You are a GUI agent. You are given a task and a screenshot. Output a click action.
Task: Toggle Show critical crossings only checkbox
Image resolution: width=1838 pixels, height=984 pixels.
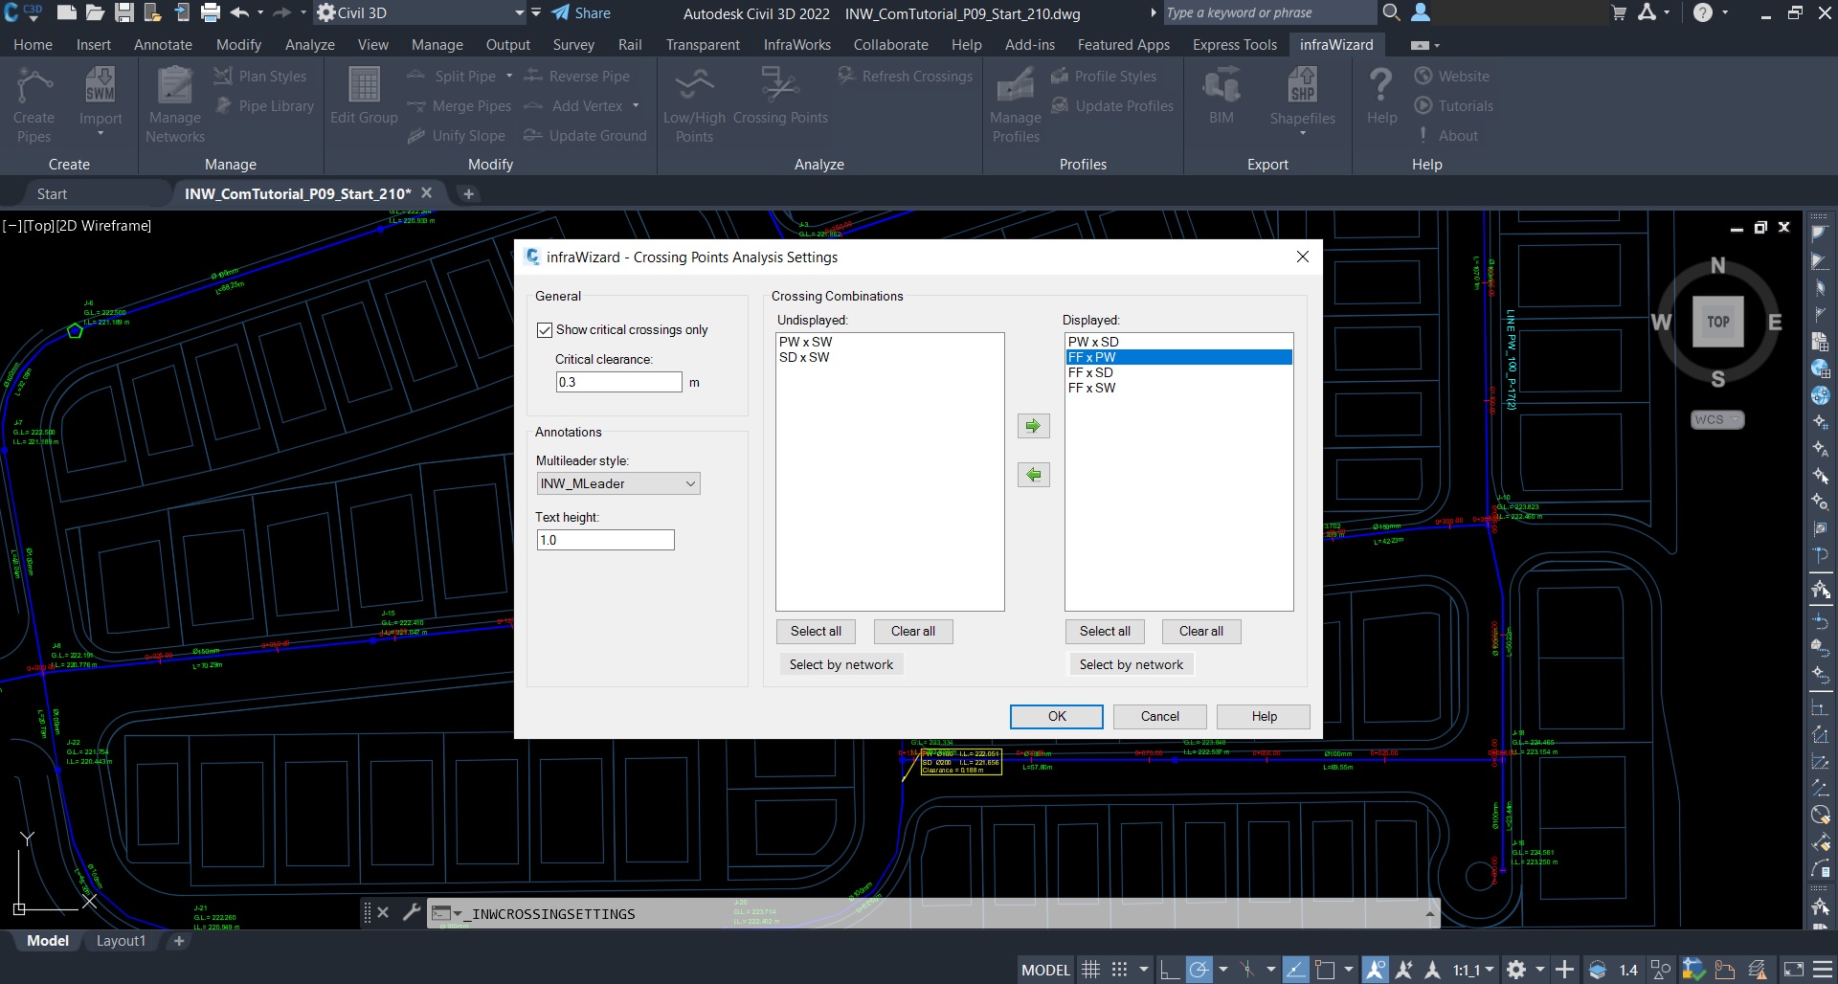[x=545, y=329]
